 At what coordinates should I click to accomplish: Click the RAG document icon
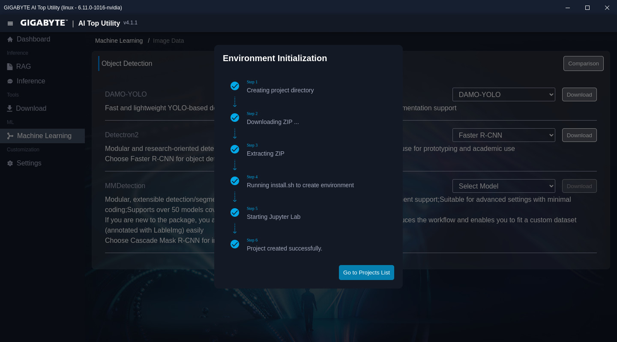coord(10,67)
